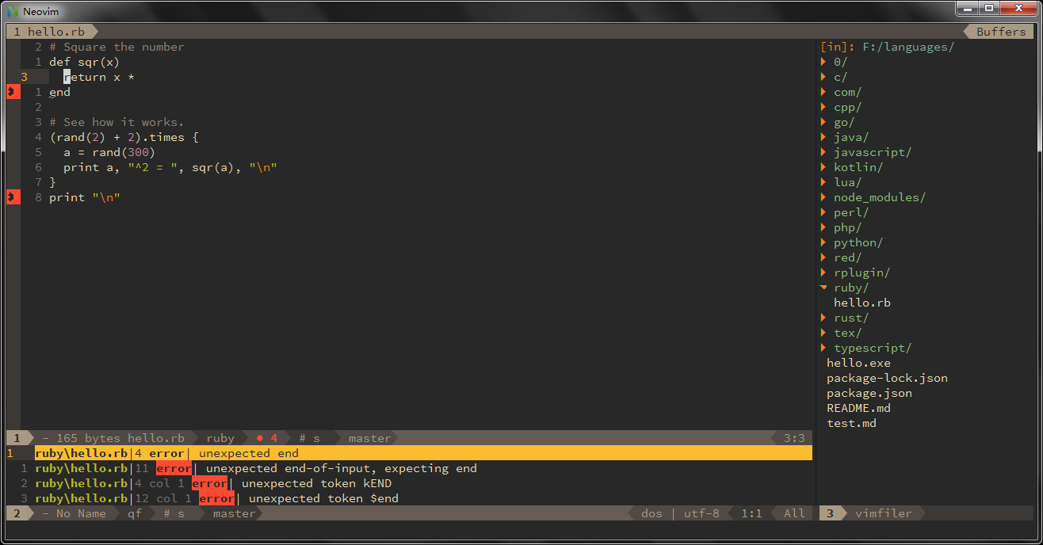Click the '# See how it works.' comment
This screenshot has height=545, width=1043.
click(x=117, y=122)
